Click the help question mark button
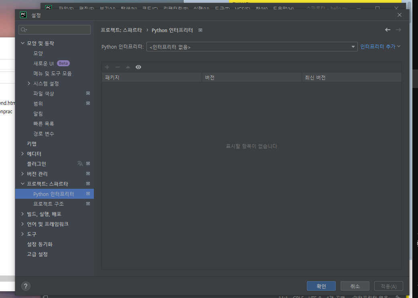418x298 pixels. pyautogui.click(x=26, y=286)
